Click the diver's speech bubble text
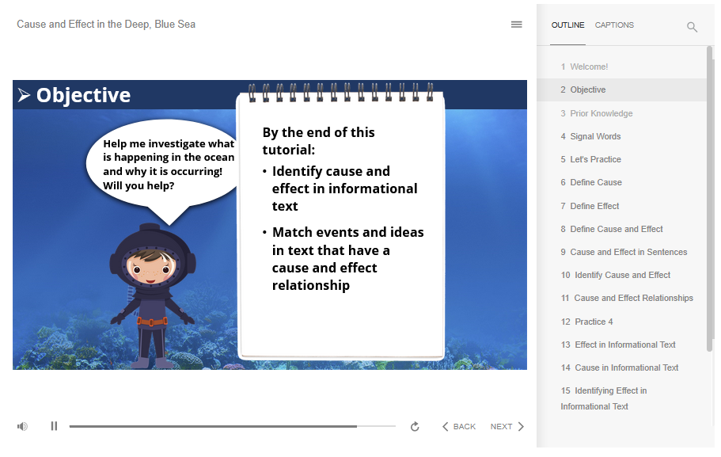Screen dimensions: 721x457 (x=169, y=165)
